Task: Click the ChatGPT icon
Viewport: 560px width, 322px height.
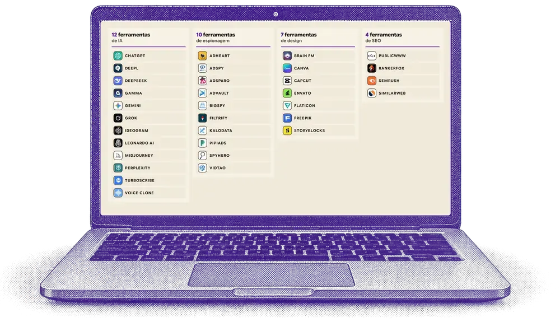Action: tap(118, 55)
